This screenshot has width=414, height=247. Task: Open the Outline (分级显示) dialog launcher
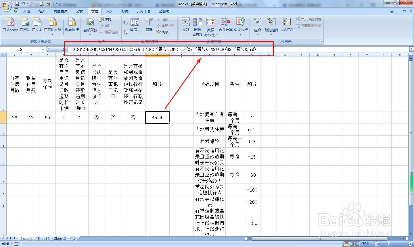(x=321, y=42)
